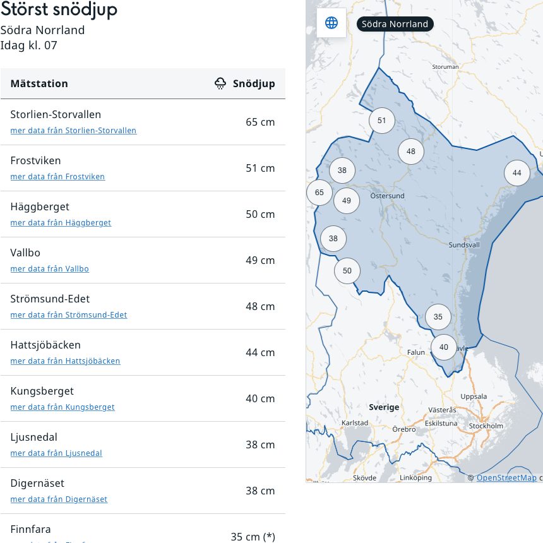
Task: Select the 51 marker on the map
Action: click(x=381, y=121)
